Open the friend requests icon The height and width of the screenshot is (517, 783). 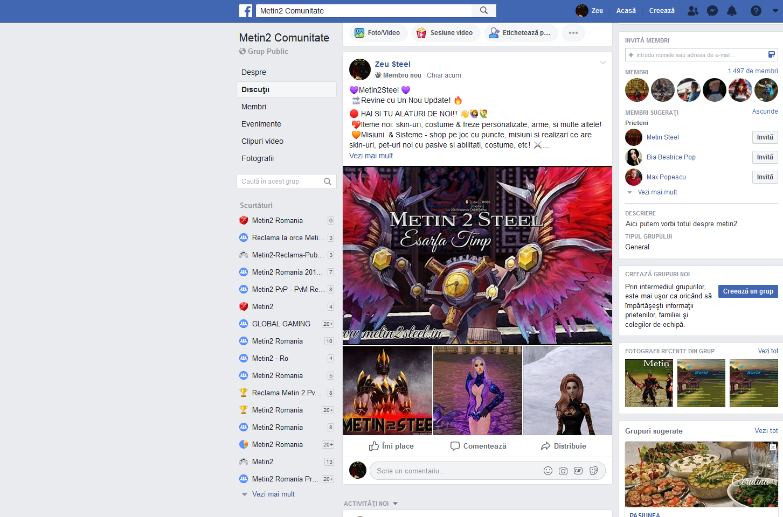pyautogui.click(x=693, y=11)
